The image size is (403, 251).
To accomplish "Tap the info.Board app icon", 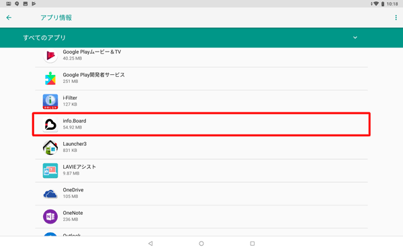I will pyautogui.click(x=50, y=124).
